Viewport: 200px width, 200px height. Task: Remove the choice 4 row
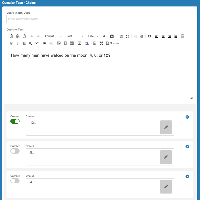(x=187, y=176)
